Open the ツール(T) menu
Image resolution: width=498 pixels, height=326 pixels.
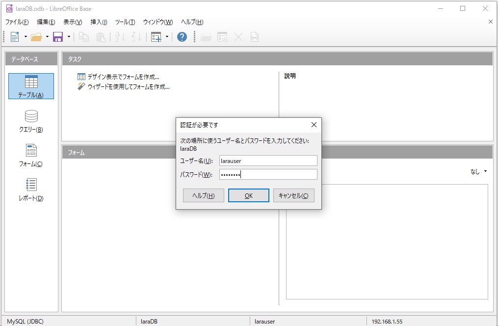[125, 22]
